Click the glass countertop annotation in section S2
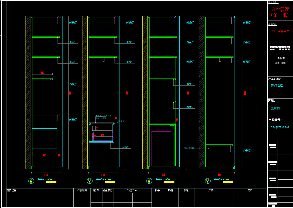This screenshot has width=293, height=208. click(104, 117)
